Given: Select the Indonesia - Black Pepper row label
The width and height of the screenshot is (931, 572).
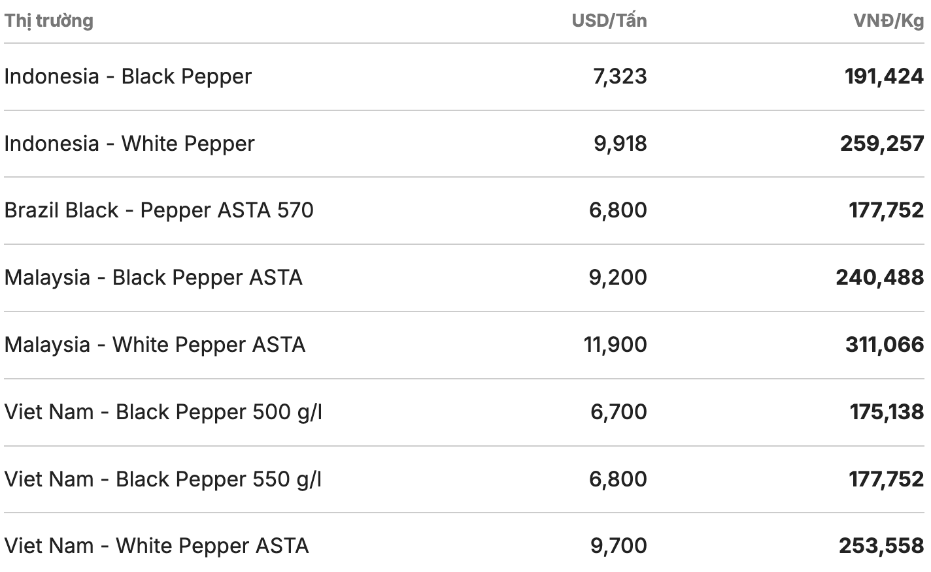Looking at the screenshot, I should click(x=128, y=76).
